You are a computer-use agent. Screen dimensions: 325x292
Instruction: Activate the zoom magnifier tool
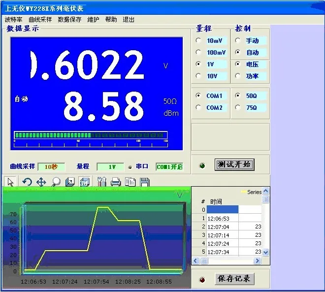click(x=56, y=182)
